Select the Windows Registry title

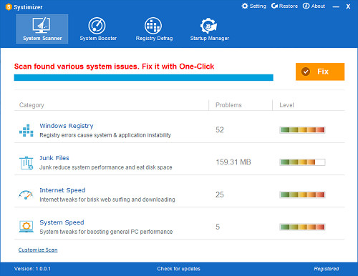pos(67,126)
